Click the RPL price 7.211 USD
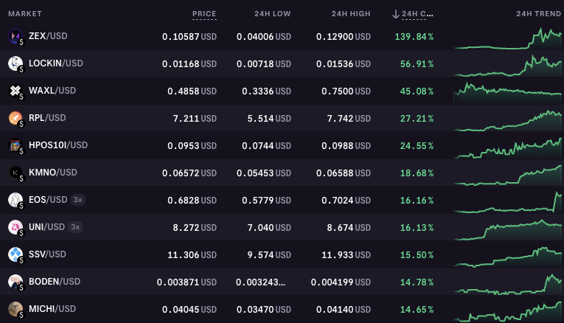The width and height of the screenshot is (564, 323). click(195, 119)
